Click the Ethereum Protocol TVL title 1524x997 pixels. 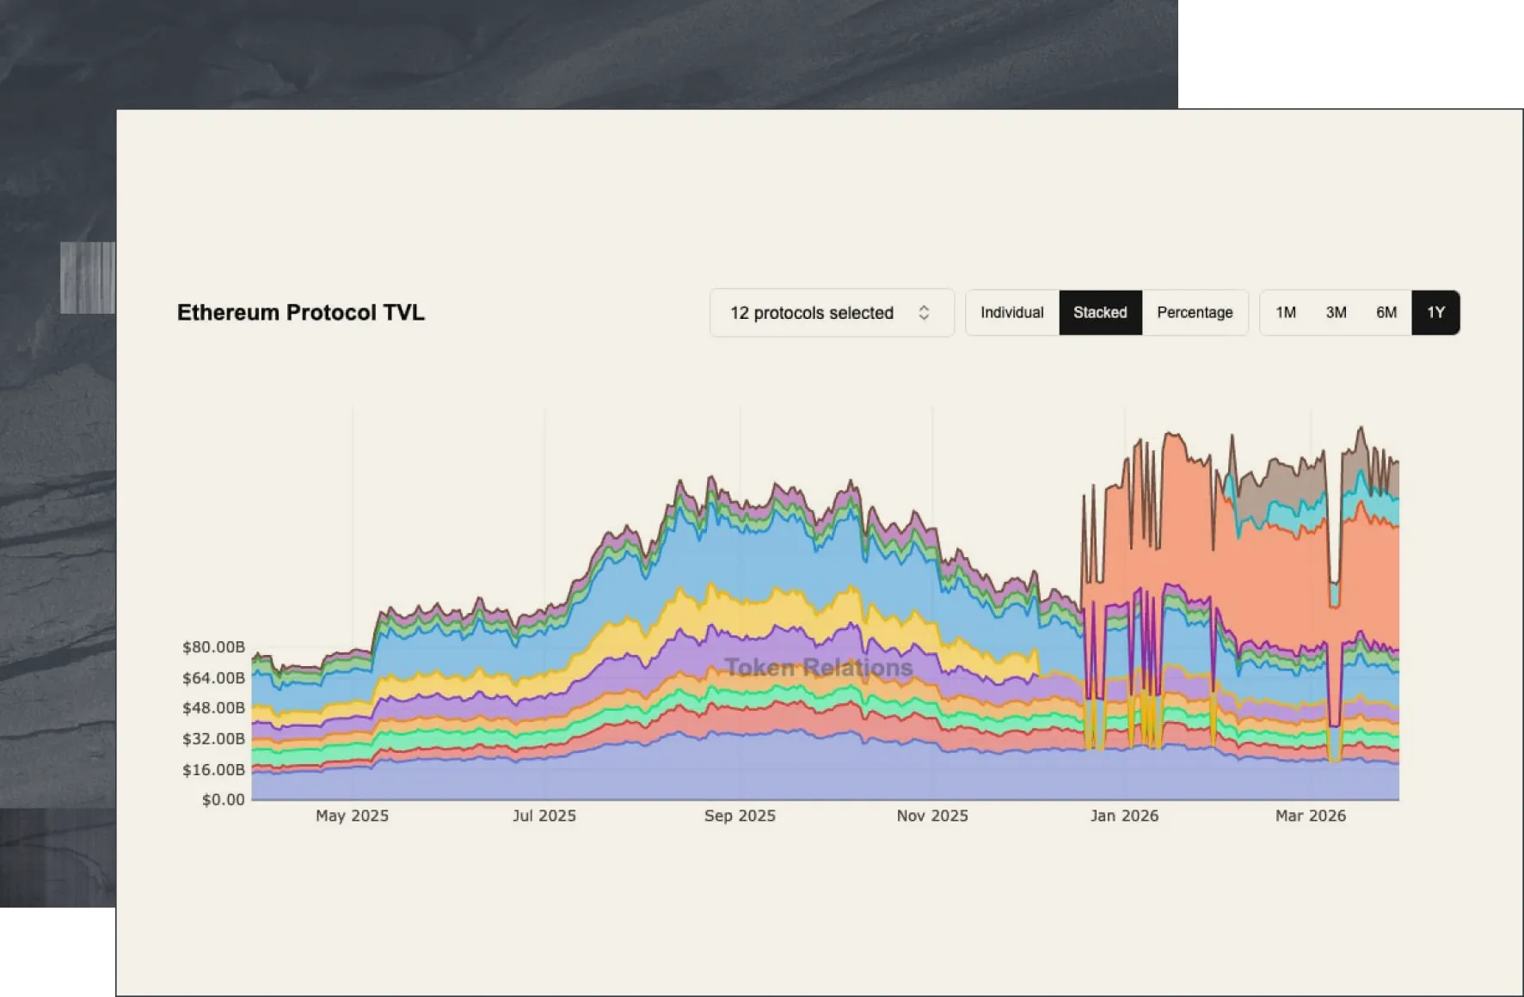point(300,313)
